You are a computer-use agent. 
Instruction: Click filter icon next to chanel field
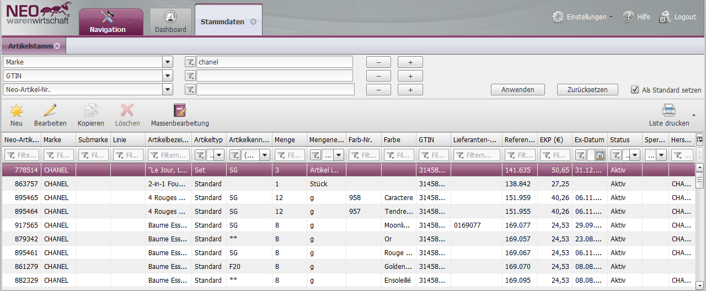[x=190, y=62]
